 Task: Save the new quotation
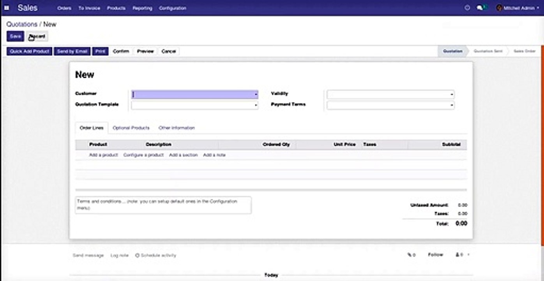[x=15, y=36]
